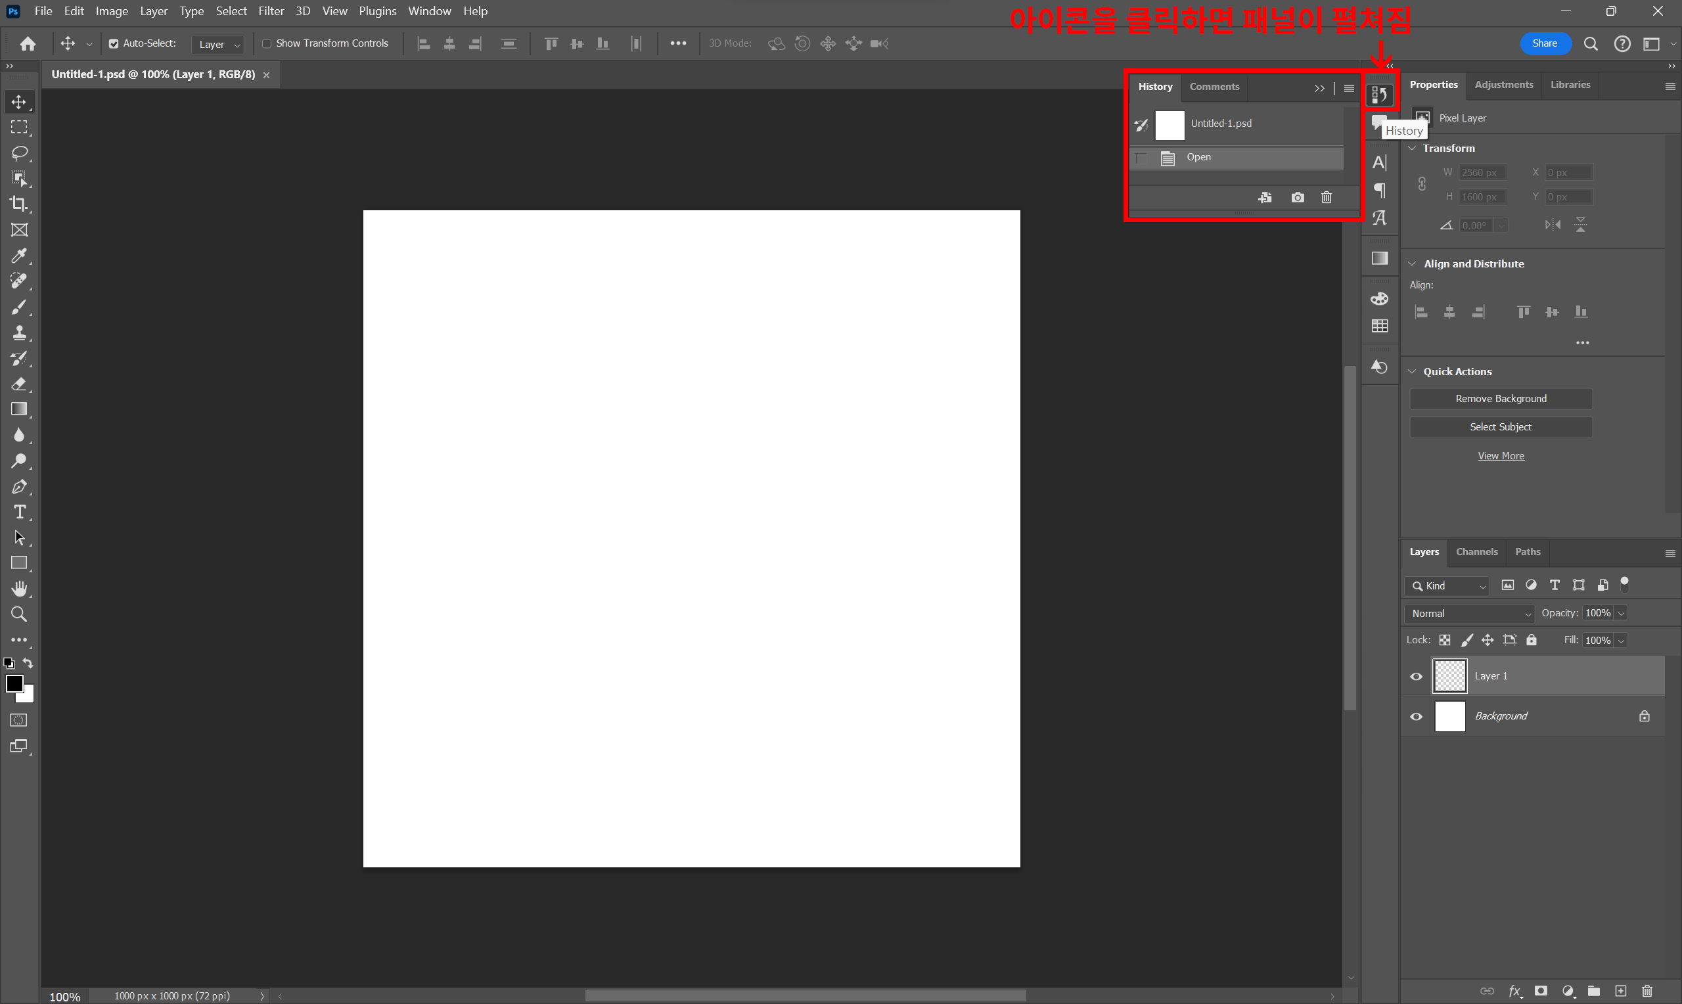This screenshot has height=1004, width=1682.
Task: Select the Zoom tool
Action: [x=19, y=614]
